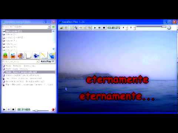178x133 pixels.
Task: Click the green basket icon in playlist toolbar
Action: click(6, 55)
